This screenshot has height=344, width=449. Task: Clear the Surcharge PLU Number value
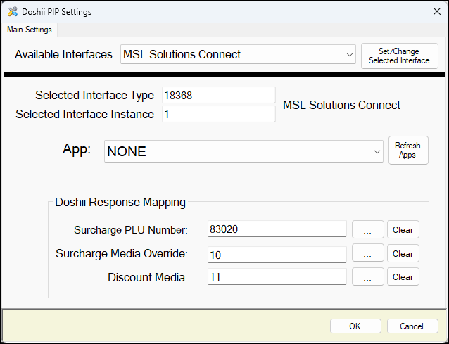[403, 229]
